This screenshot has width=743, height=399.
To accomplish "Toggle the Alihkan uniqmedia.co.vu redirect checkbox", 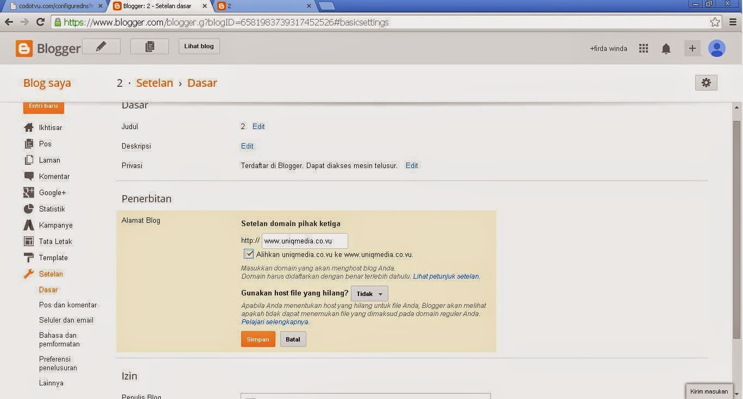I will tap(249, 254).
